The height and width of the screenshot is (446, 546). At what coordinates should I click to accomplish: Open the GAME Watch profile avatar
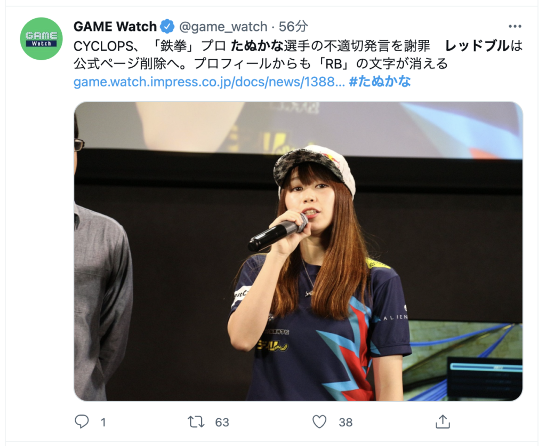(x=42, y=38)
